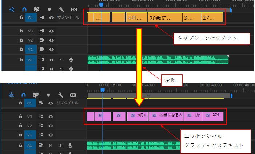Lock track V3 in upper timeline
Image resolution: width=255 pixels, height=154 pixels.
(21, 31)
